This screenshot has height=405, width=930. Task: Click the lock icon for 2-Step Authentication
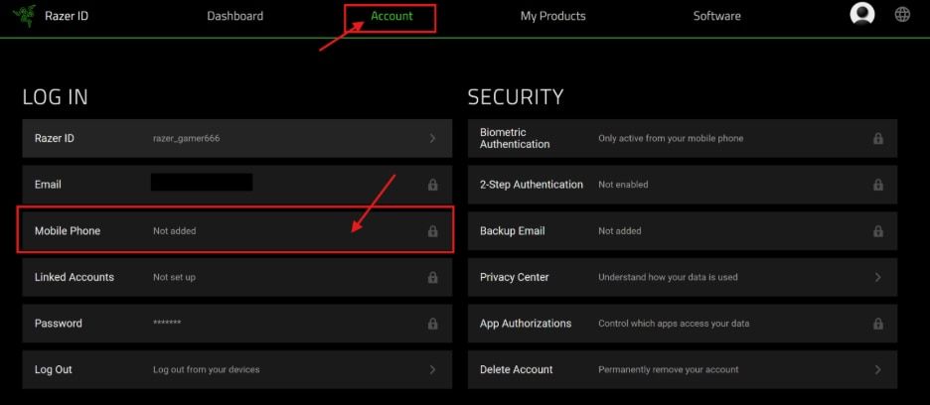(x=877, y=185)
